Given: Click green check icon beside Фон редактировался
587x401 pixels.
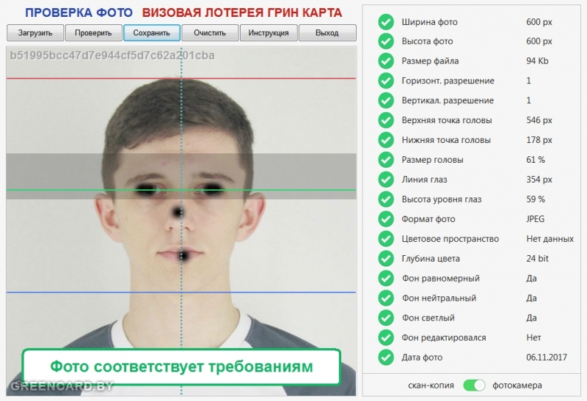Looking at the screenshot, I should coord(386,338).
